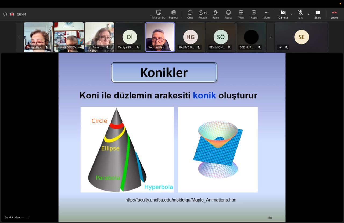344x223 pixels.
Task: Click the orange status dot in menu bar
Action: 340,4
